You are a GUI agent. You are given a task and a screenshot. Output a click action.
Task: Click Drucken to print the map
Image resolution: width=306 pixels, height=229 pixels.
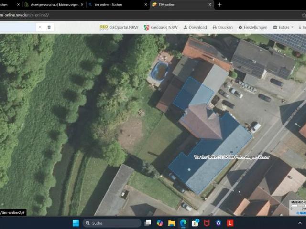coord(223,28)
